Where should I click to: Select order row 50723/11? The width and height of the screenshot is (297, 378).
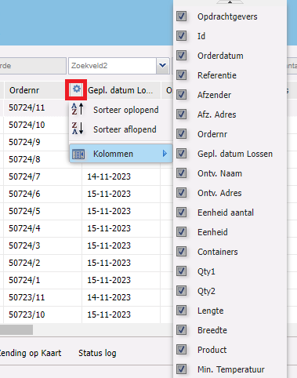(27, 297)
